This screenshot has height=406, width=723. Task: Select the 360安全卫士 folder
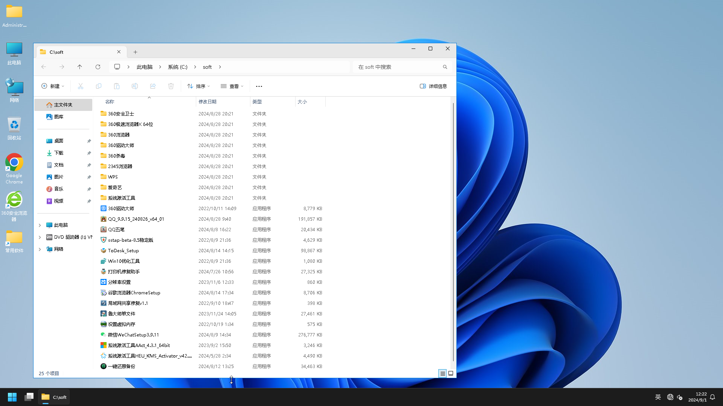pyautogui.click(x=121, y=114)
